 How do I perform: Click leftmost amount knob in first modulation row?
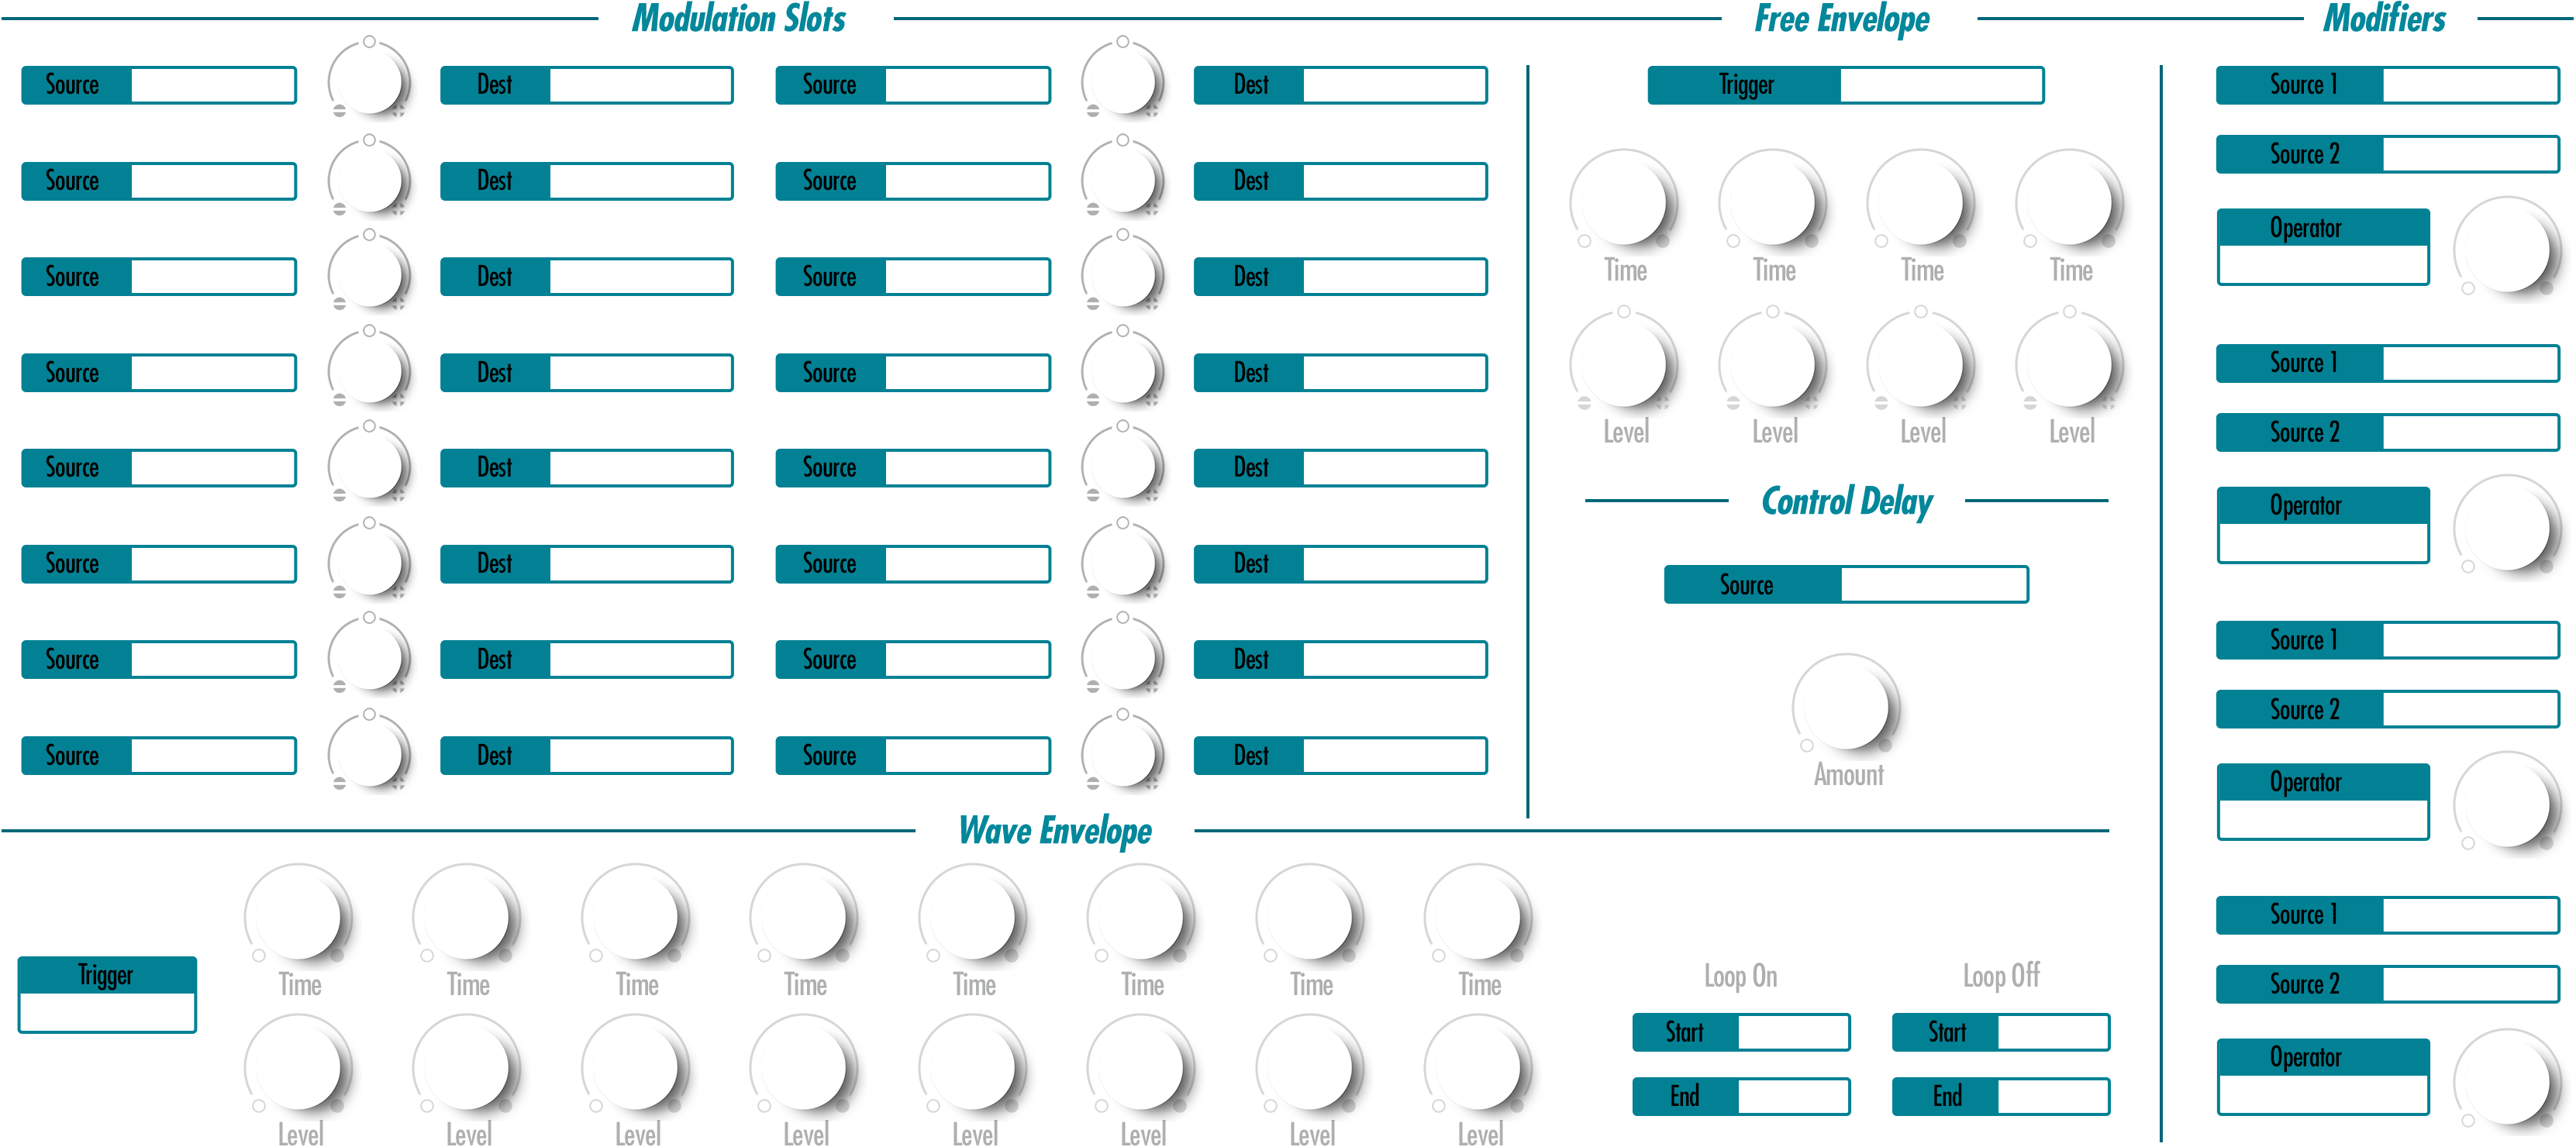(369, 80)
